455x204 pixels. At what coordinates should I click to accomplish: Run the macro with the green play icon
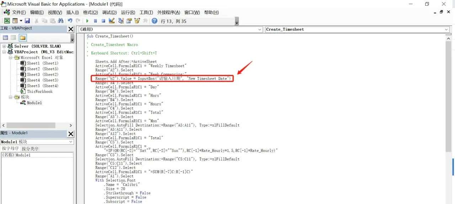tap(87, 21)
